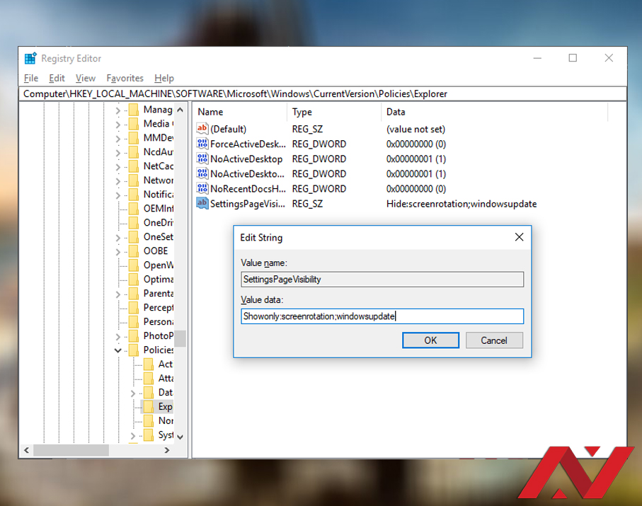Image resolution: width=642 pixels, height=506 pixels.
Task: Expand the PhotoP tree node
Action: pyautogui.click(x=118, y=337)
